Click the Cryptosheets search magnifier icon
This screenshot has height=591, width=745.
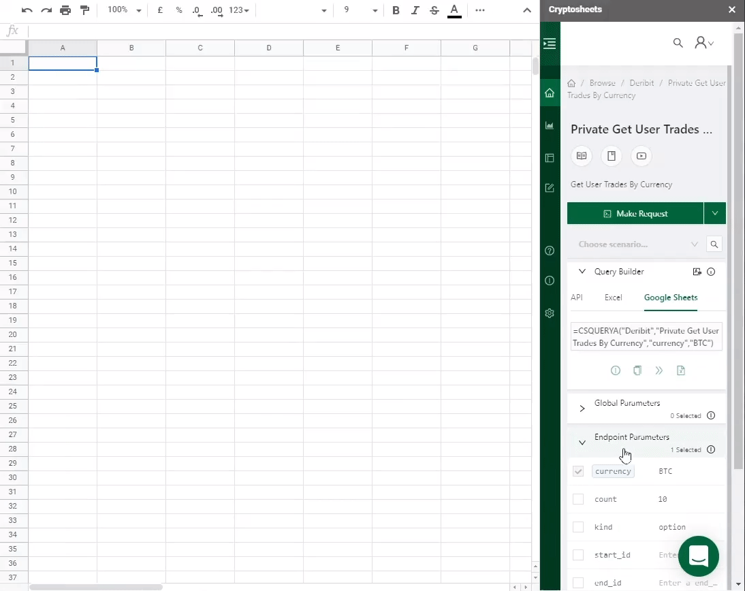[x=678, y=43]
